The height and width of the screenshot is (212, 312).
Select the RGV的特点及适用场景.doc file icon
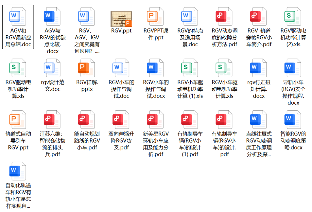190,17
